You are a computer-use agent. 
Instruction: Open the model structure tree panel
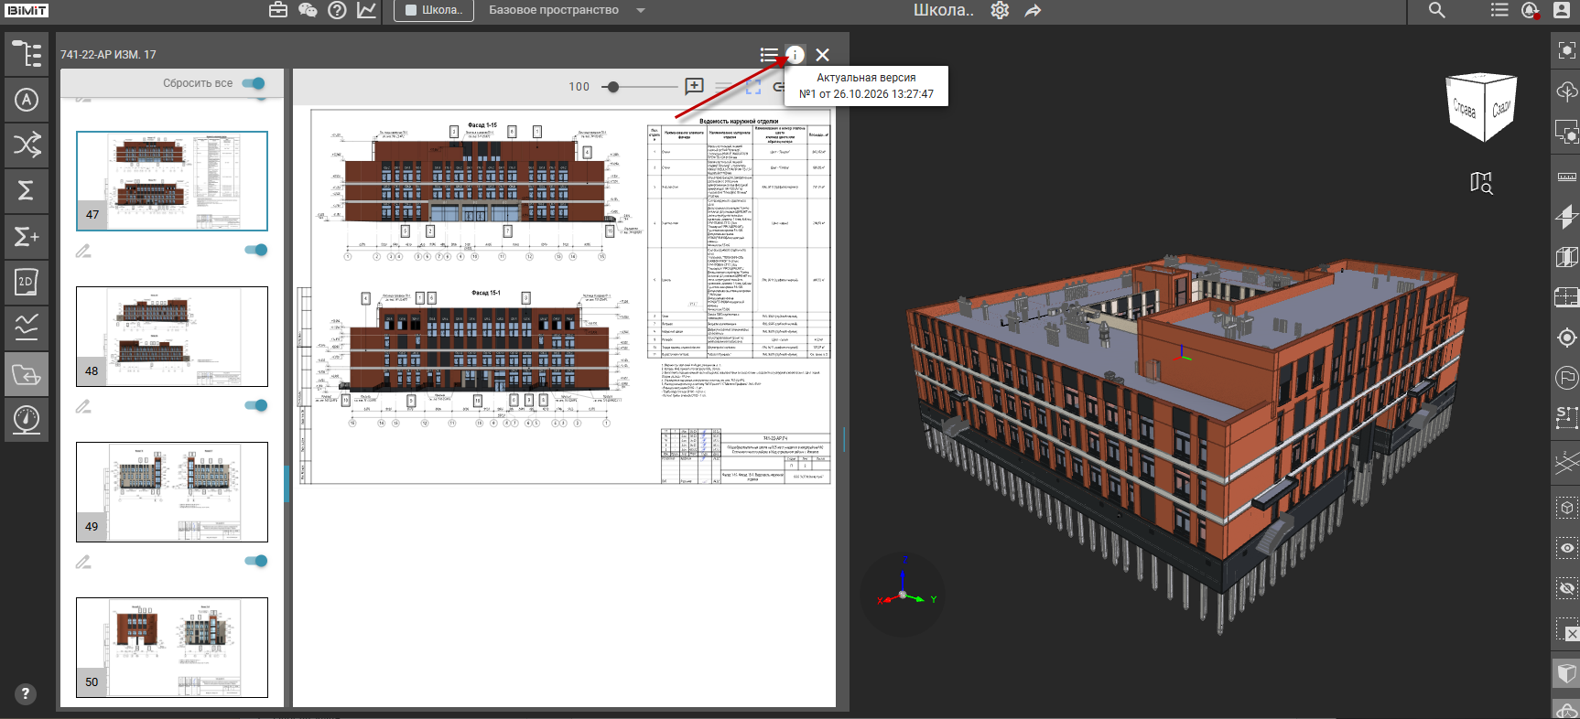point(27,55)
